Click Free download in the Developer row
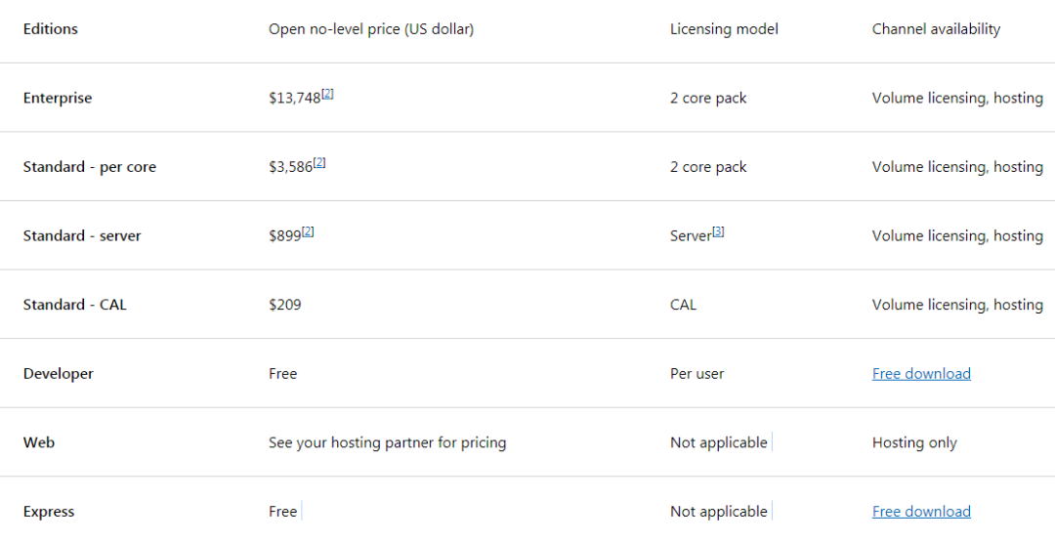 [921, 374]
